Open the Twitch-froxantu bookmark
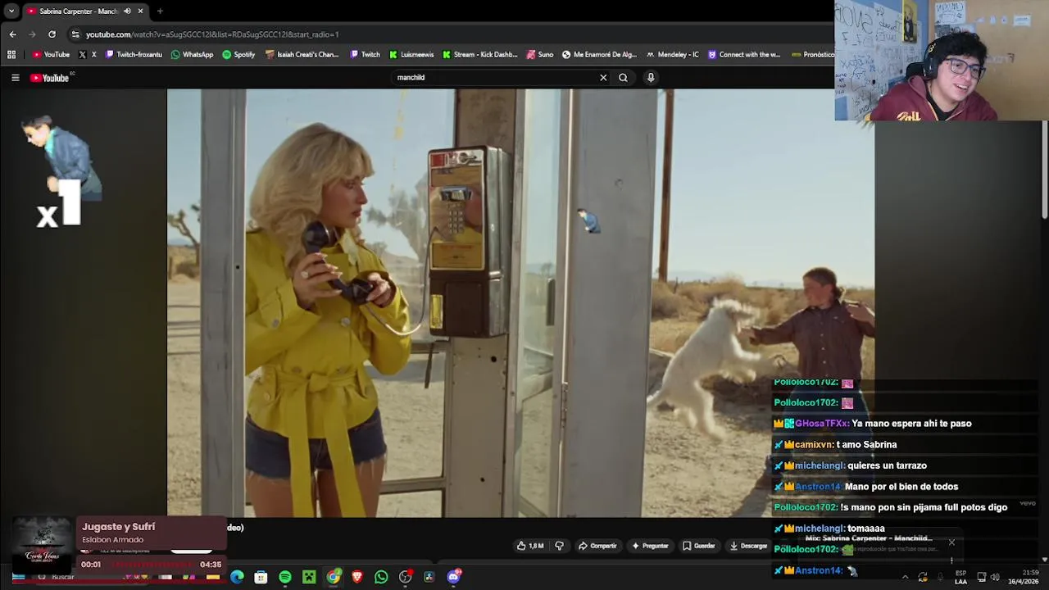1049x590 pixels. (x=134, y=55)
